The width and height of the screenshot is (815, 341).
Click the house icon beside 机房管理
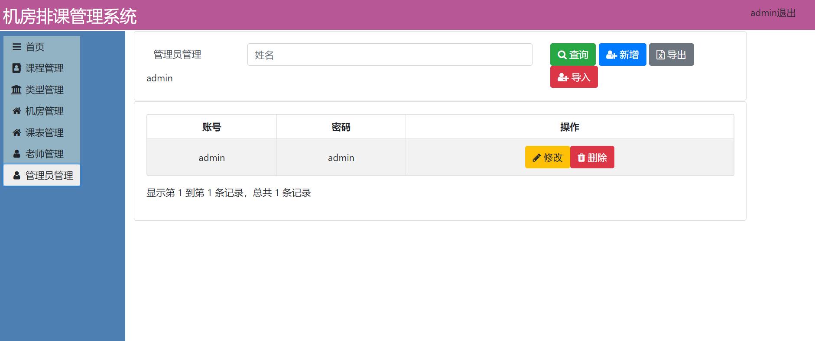pyautogui.click(x=17, y=111)
